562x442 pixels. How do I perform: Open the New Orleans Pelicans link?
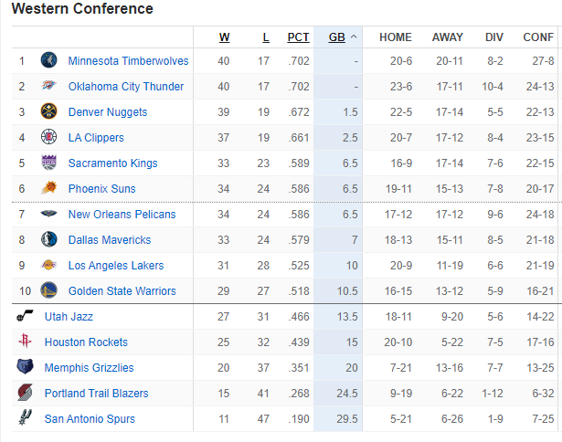[x=115, y=215]
